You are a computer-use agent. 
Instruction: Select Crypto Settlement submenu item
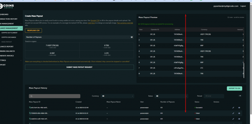coord(9,33)
